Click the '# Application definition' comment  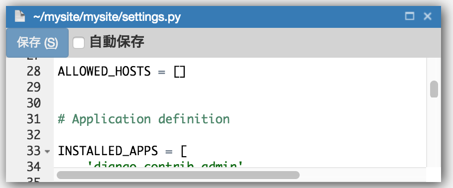coord(144,119)
